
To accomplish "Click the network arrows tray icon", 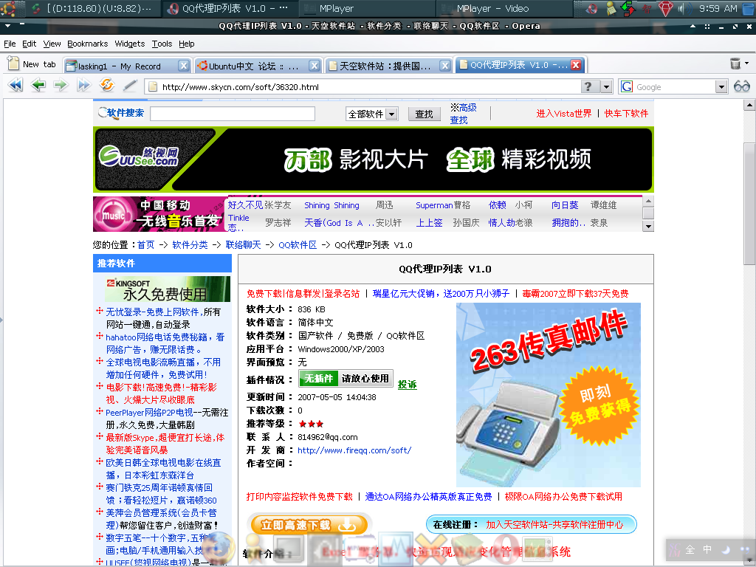I will (x=628, y=8).
